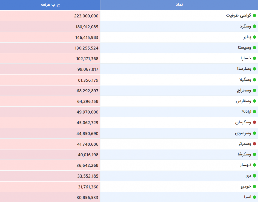Click green status dot beside وسکرشا

pos(254,154)
